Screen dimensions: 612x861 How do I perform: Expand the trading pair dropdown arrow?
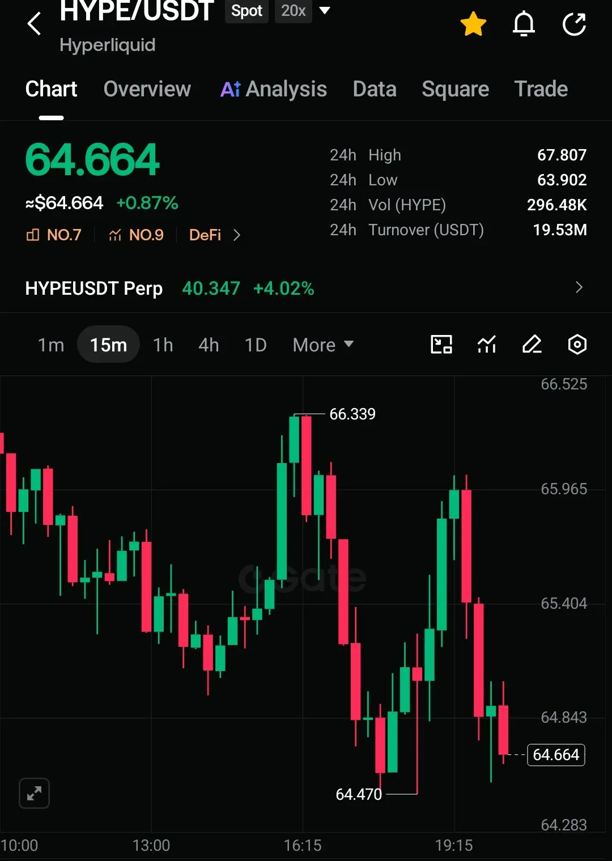[x=325, y=10]
